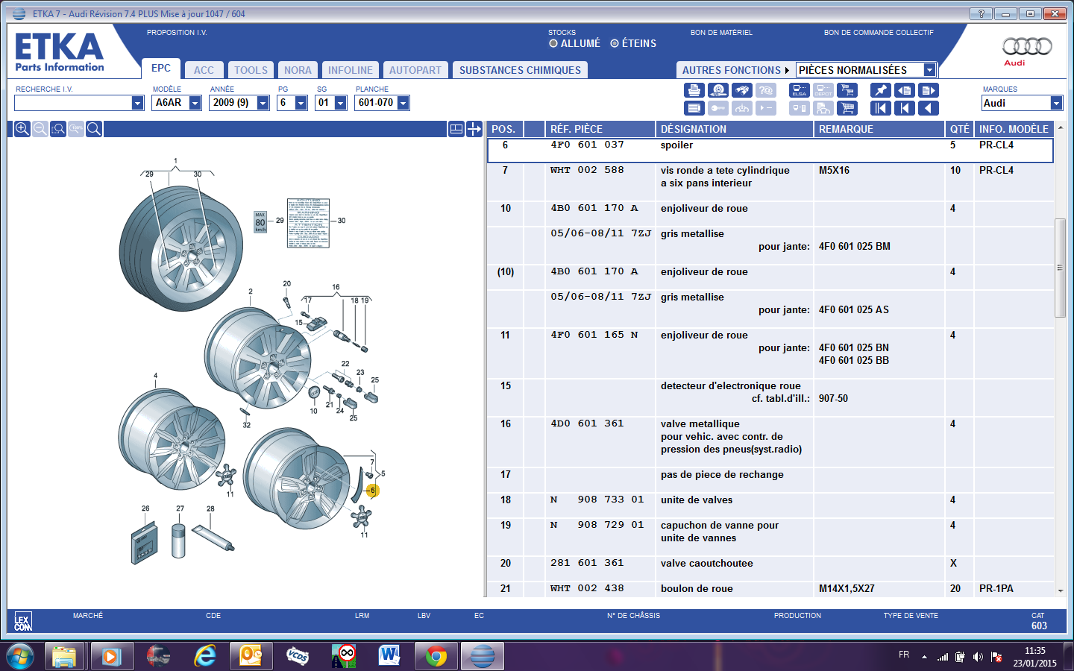Image resolution: width=1074 pixels, height=671 pixels.
Task: Click the yellow highlighted callout 6 on diagram
Action: (372, 491)
